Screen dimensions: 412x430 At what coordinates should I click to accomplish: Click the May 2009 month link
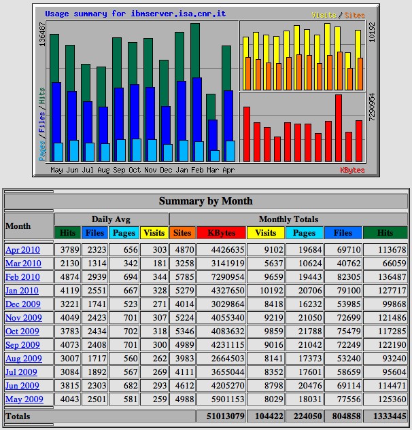click(24, 399)
